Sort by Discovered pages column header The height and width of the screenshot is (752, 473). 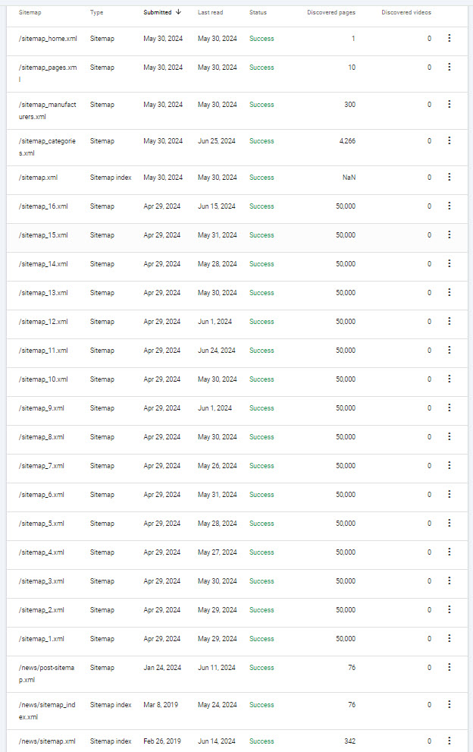click(x=331, y=12)
